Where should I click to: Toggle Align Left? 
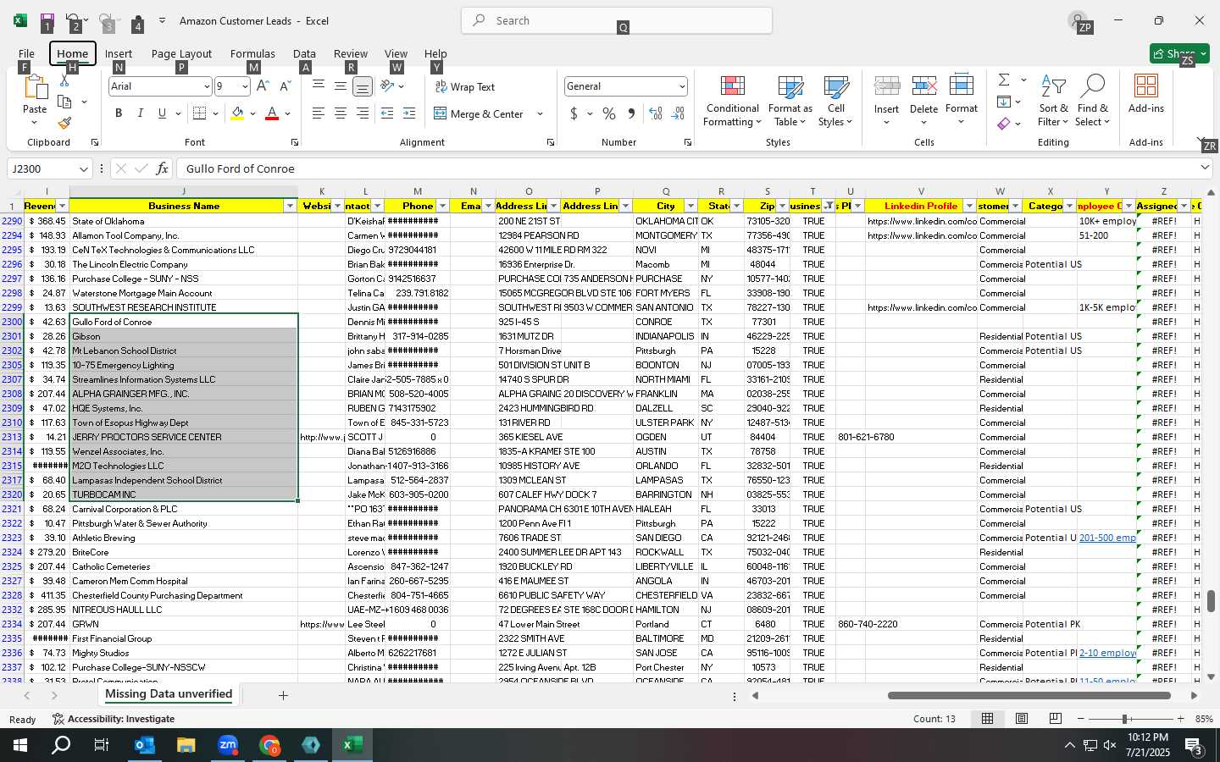(319, 113)
